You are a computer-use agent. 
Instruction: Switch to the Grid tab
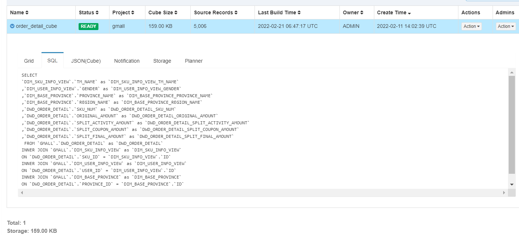point(29,61)
